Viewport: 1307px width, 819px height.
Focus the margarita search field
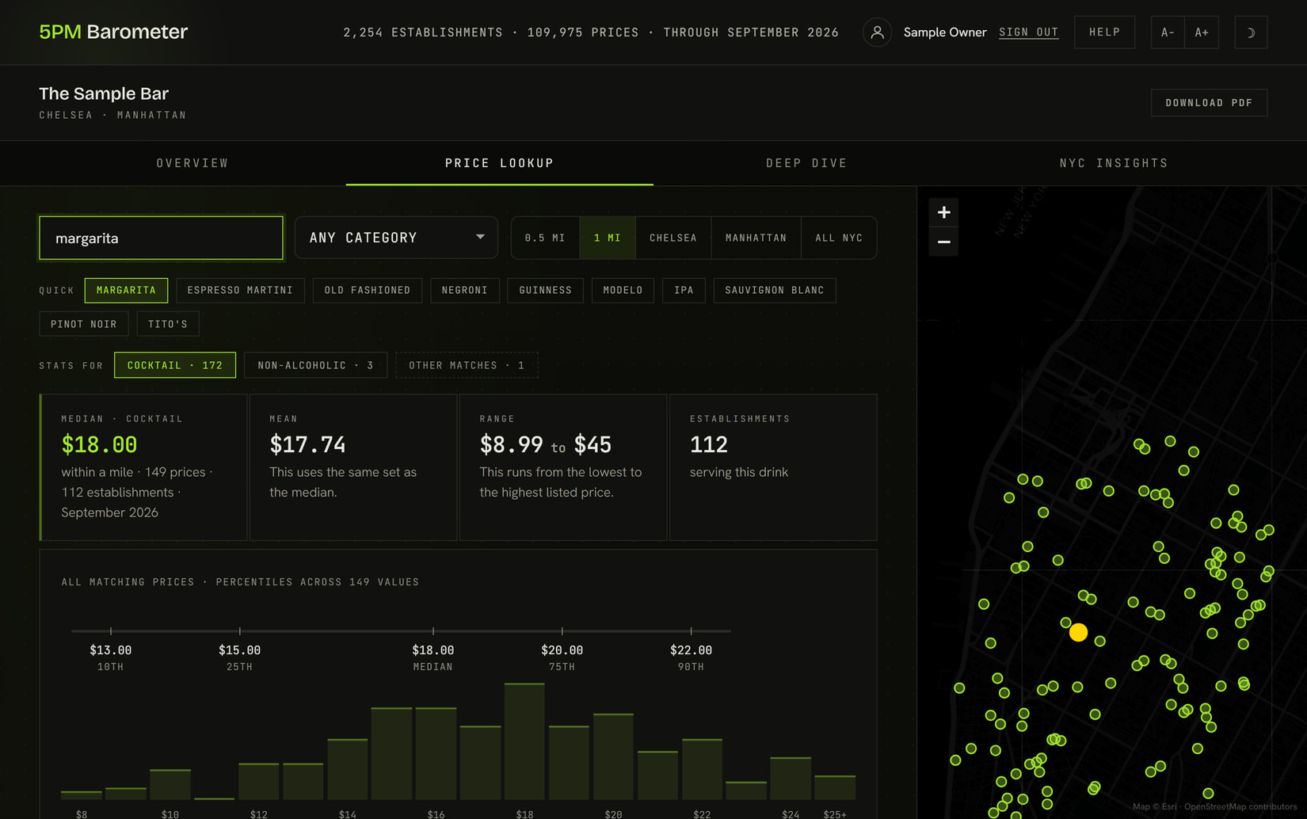coord(161,238)
